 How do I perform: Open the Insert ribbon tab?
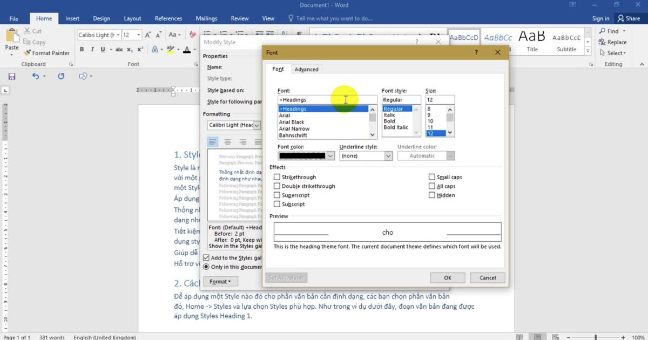(x=72, y=18)
